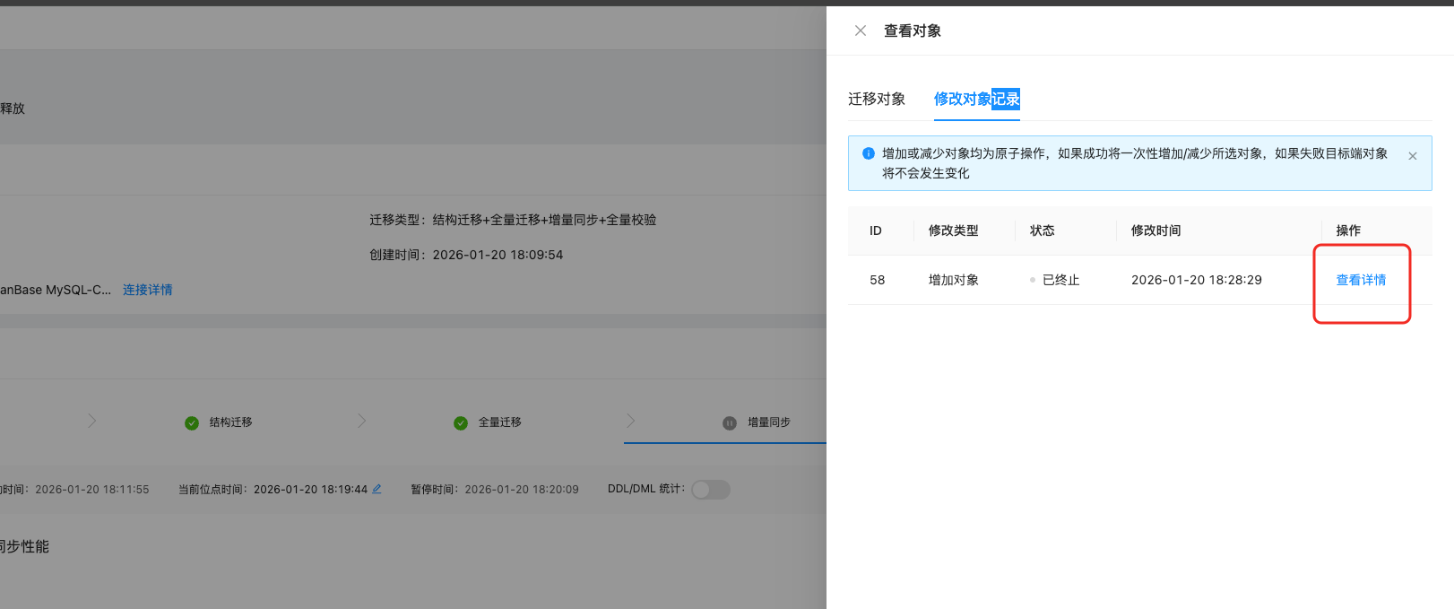Select the 修改对象记录 tab

976,99
